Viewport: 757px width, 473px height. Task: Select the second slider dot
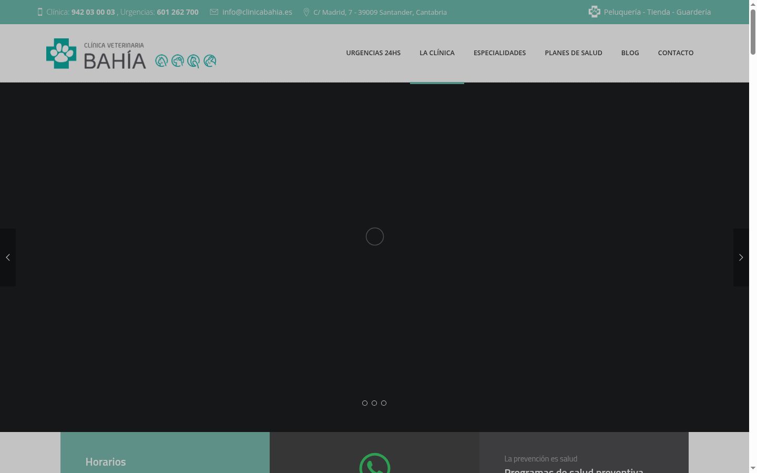click(x=374, y=403)
